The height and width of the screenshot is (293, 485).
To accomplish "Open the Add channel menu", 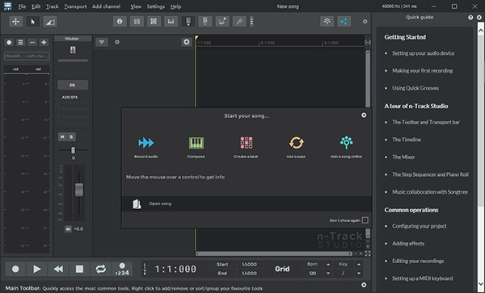I will [106, 6].
